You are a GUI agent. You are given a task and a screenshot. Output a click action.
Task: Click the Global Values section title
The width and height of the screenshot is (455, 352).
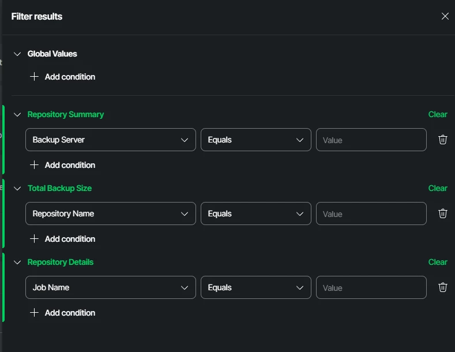tap(52, 54)
